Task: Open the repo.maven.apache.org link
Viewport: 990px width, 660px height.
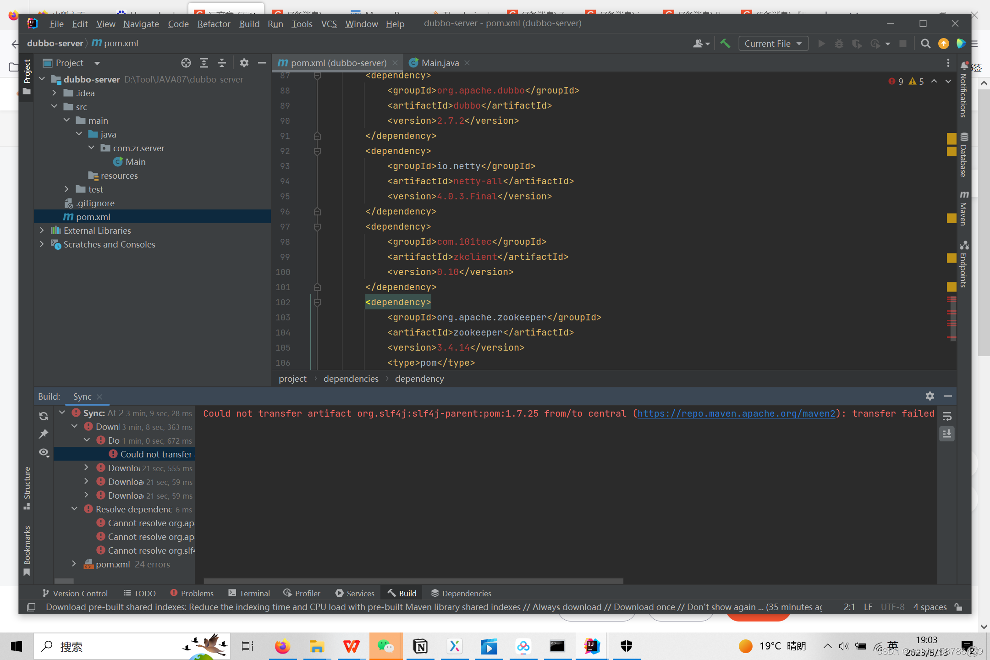Action: (736, 413)
